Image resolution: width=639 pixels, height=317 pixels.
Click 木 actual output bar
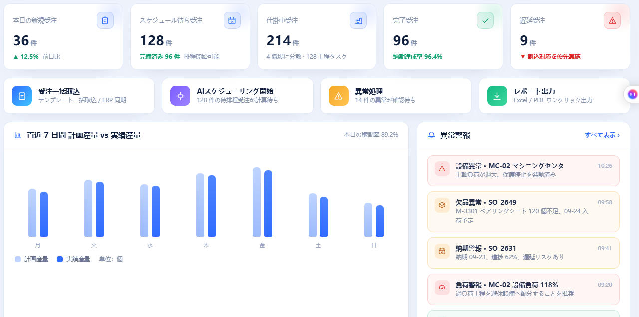212,206
